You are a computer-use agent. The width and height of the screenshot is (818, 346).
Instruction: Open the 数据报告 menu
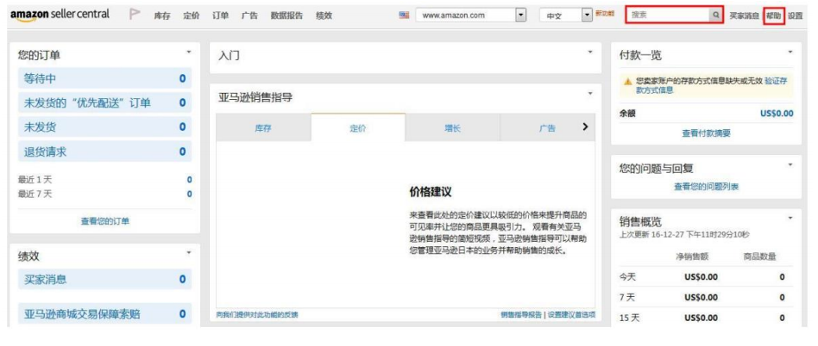[286, 16]
